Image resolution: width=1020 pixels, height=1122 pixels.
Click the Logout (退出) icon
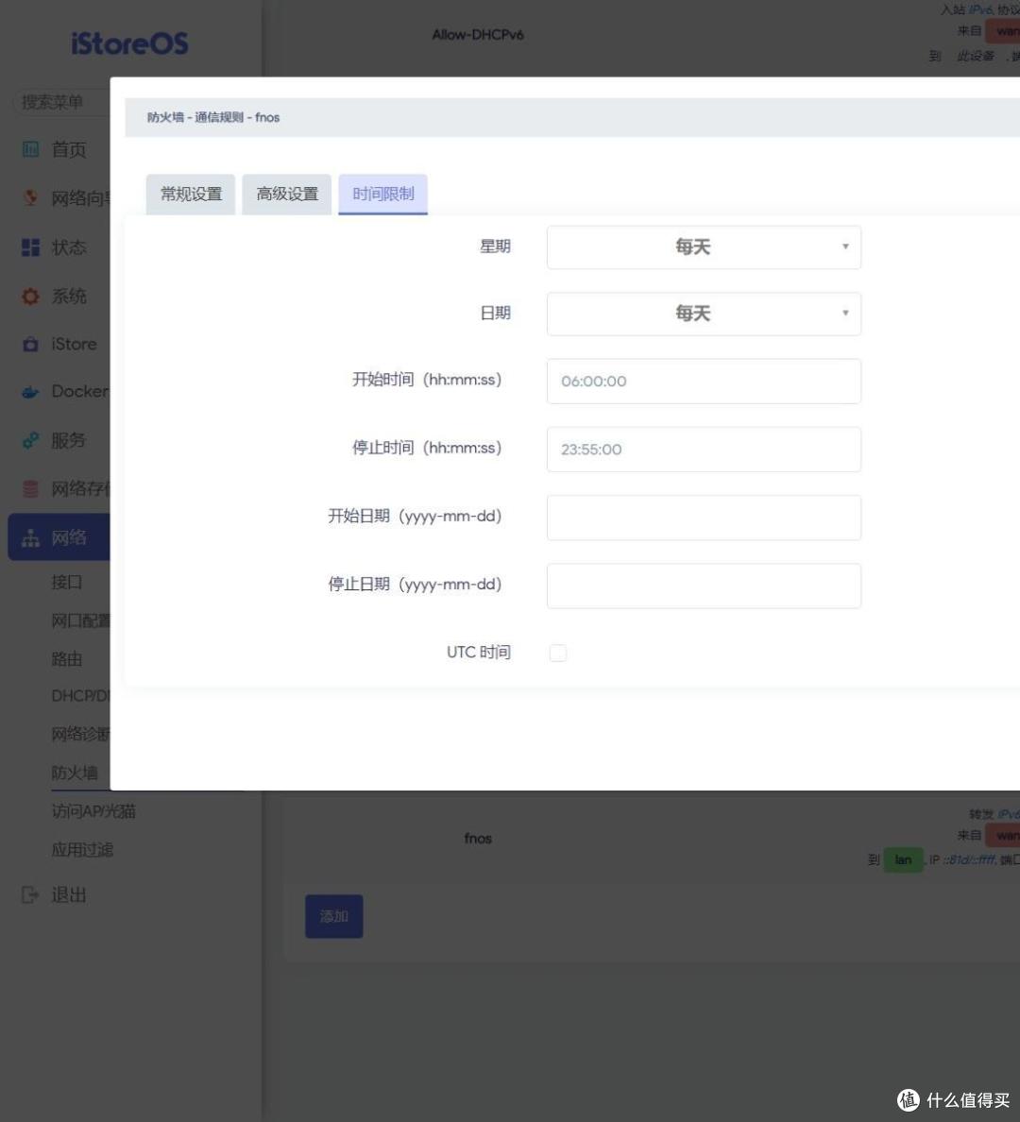tap(31, 894)
